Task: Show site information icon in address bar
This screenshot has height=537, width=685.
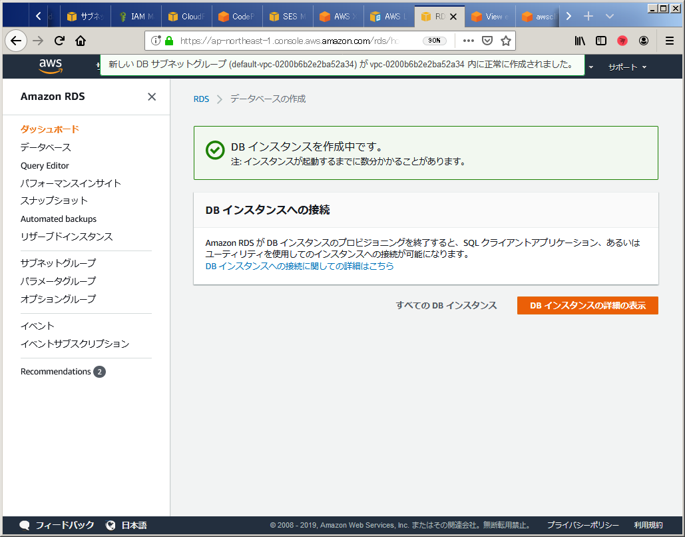Action: [x=156, y=41]
